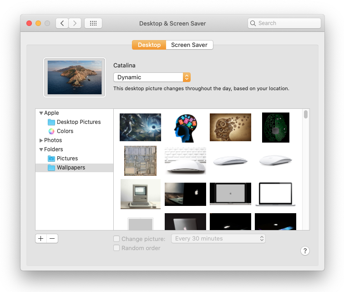Remove folder using the minus button

tap(52, 238)
